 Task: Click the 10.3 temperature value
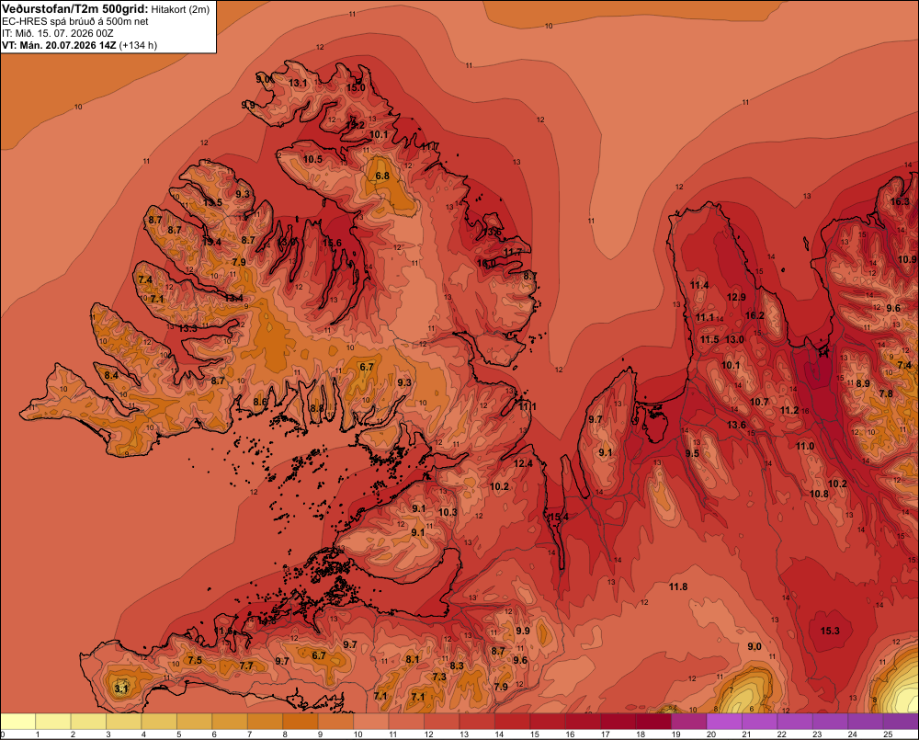[448, 512]
